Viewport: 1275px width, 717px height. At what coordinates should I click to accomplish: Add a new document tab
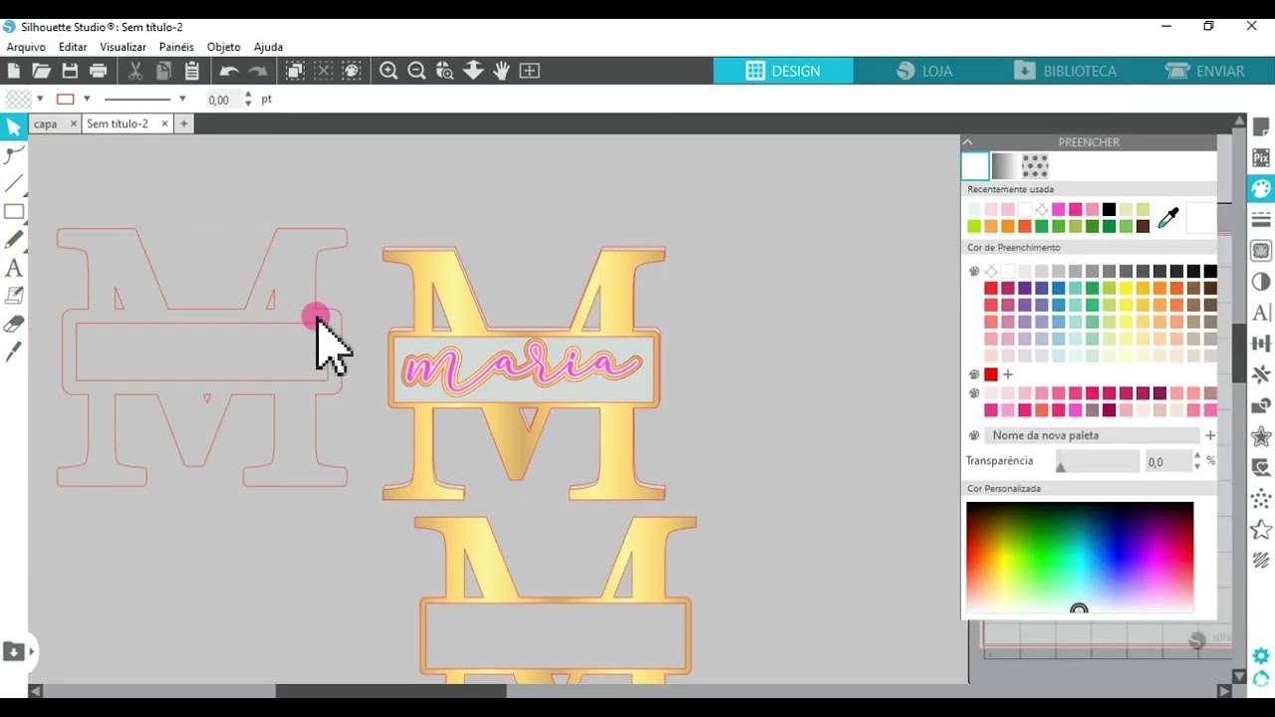point(183,123)
